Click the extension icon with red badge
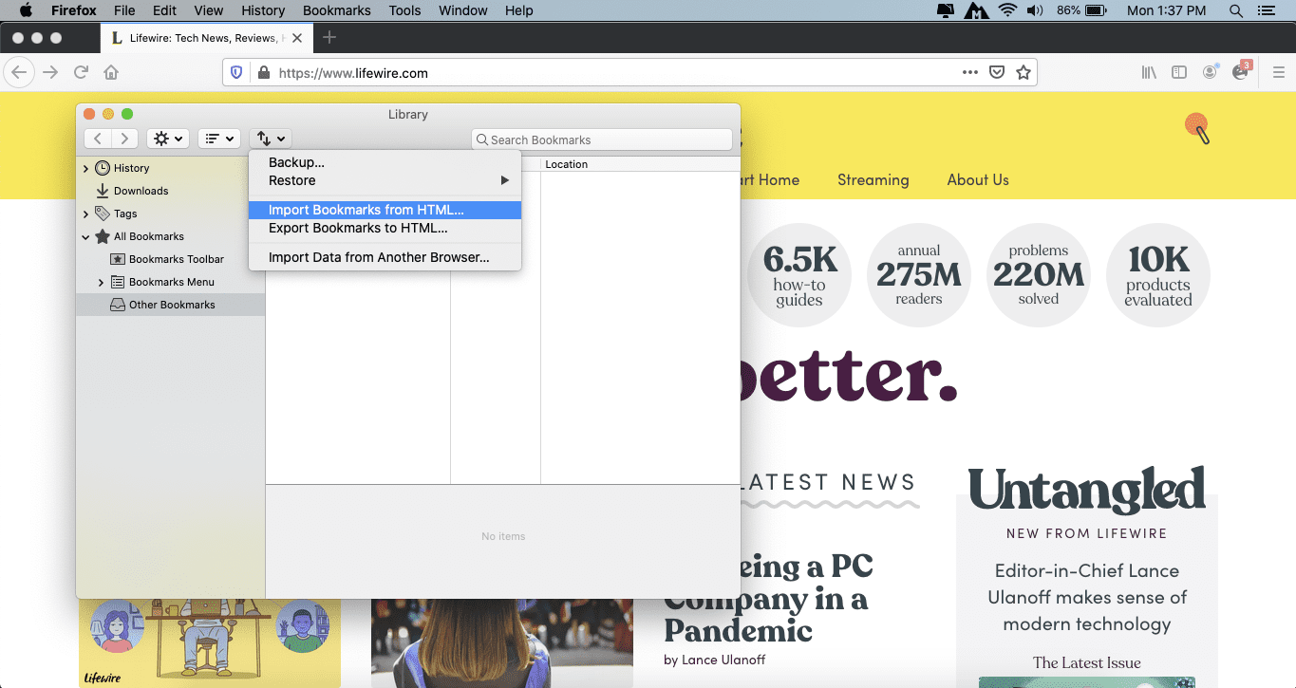This screenshot has height=688, width=1296. tap(1241, 71)
